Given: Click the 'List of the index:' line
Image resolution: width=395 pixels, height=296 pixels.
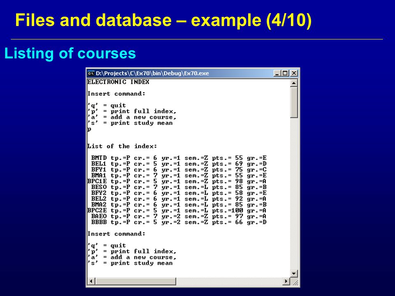Looking at the screenshot, I should [x=122, y=146].
